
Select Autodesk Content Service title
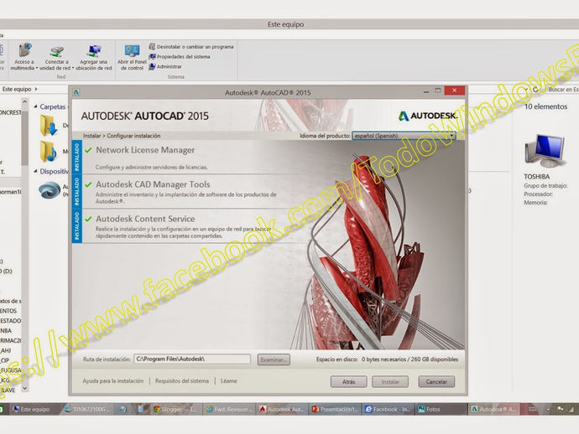click(145, 219)
